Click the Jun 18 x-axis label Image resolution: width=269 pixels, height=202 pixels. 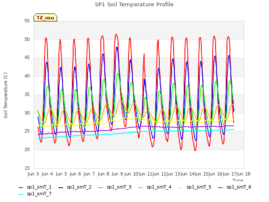(x=243, y=174)
